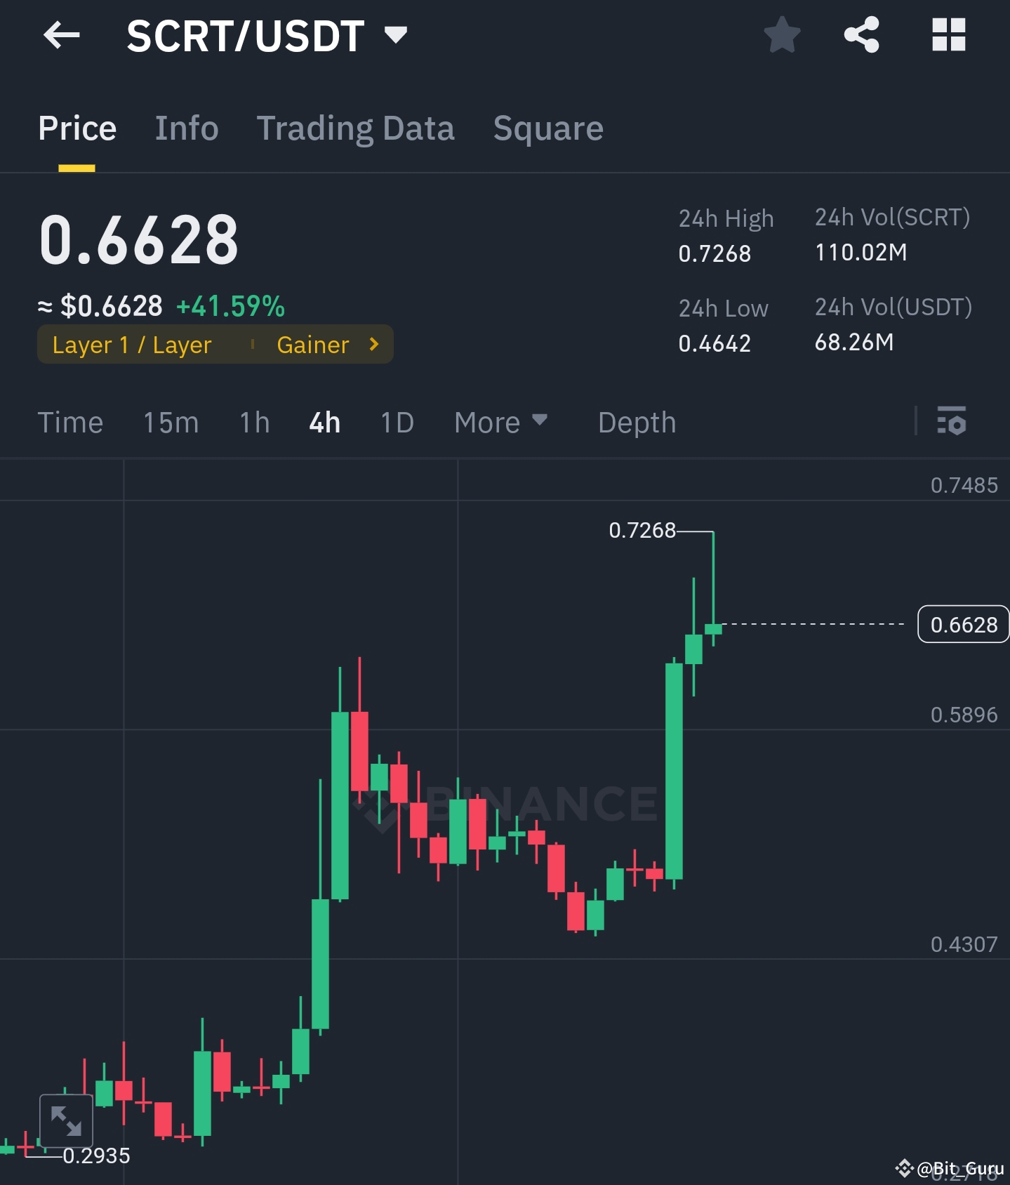Expand the More timeframes dropdown
This screenshot has height=1185, width=1010.
[500, 422]
